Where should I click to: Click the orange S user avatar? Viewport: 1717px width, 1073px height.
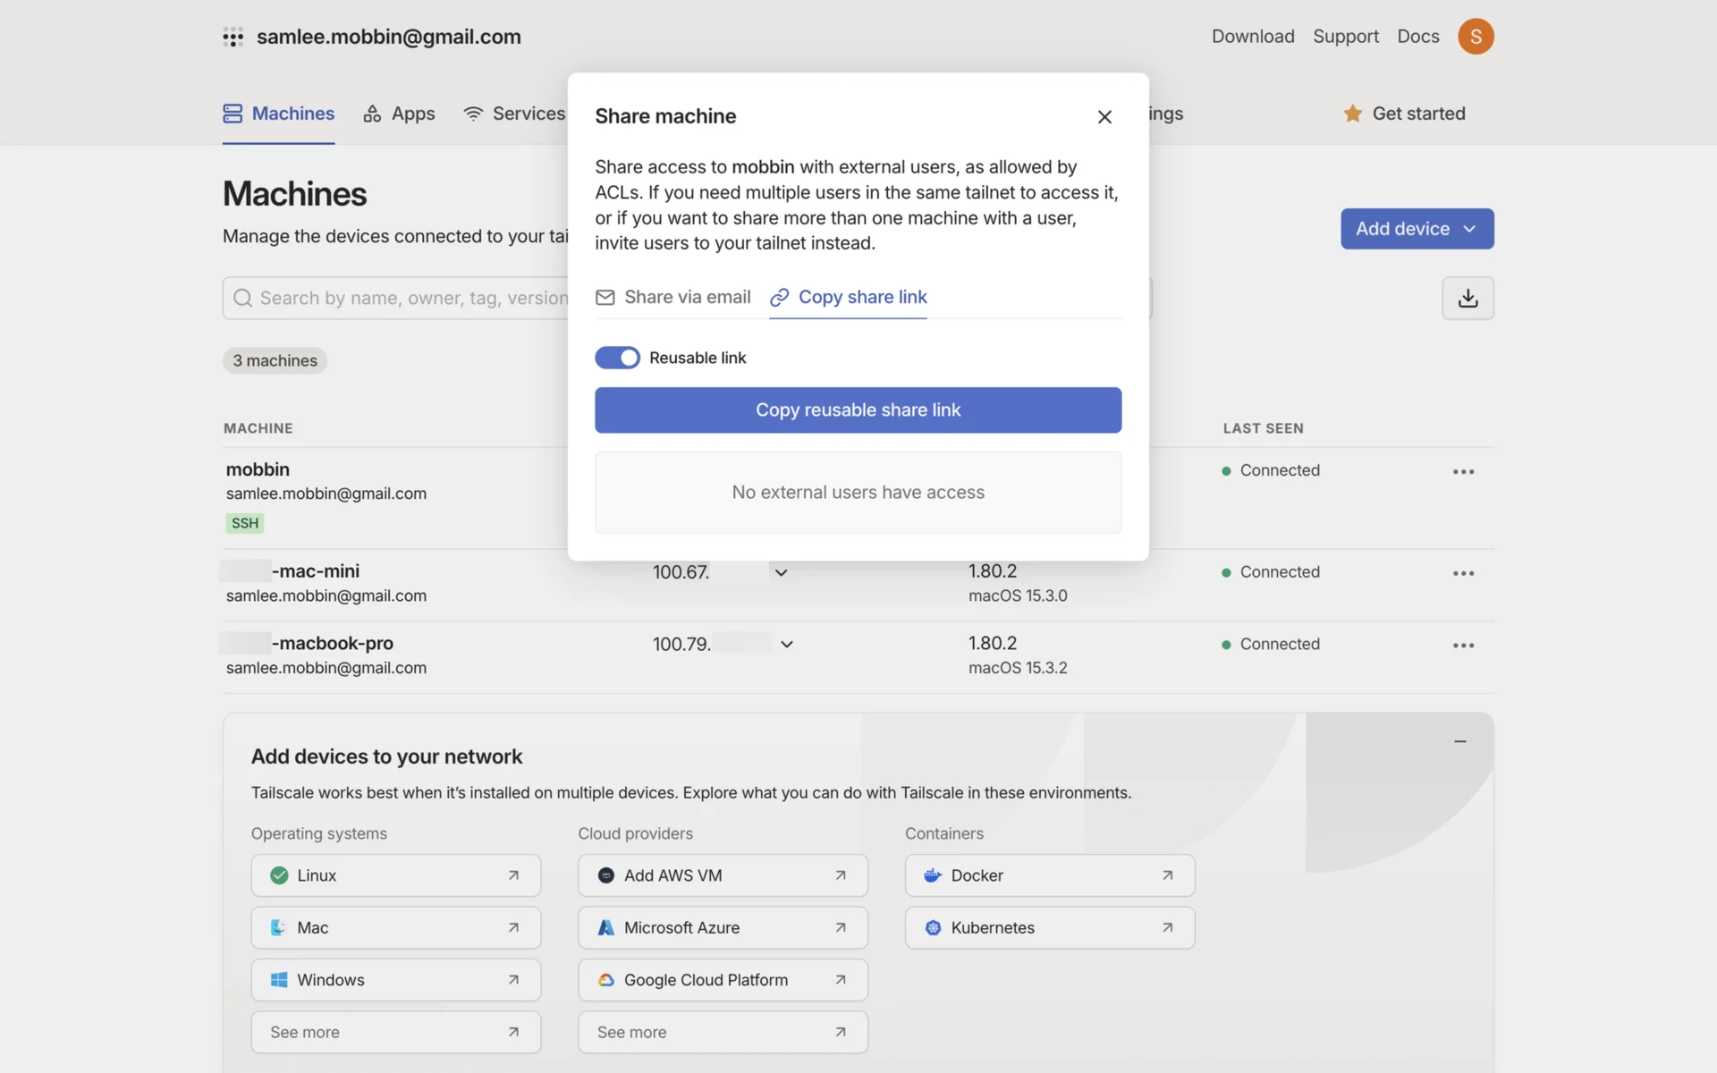[x=1476, y=37]
